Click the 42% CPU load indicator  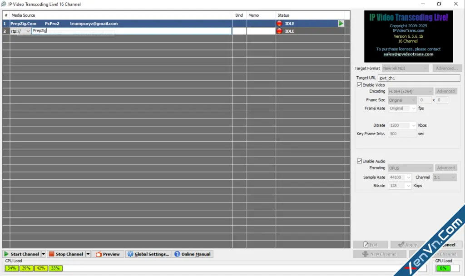coord(41,268)
